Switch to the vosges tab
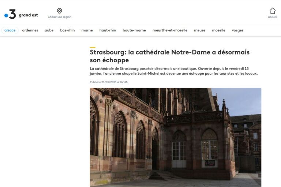The height and width of the screenshot is (187, 281). click(x=237, y=30)
